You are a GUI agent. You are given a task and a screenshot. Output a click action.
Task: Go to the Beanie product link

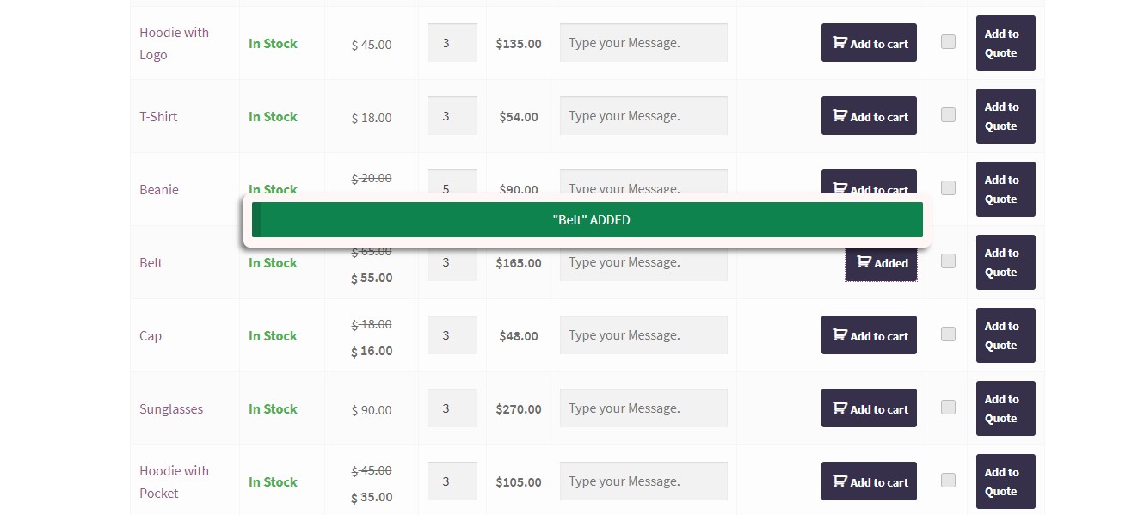pos(159,190)
